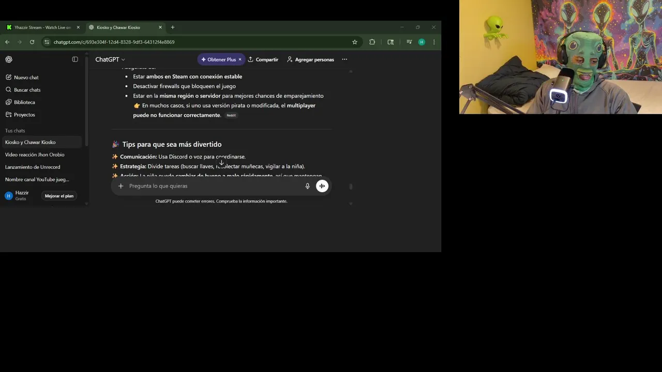The image size is (662, 372).
Task: Collapse the sidebar with the panel icon
Action: [75, 59]
